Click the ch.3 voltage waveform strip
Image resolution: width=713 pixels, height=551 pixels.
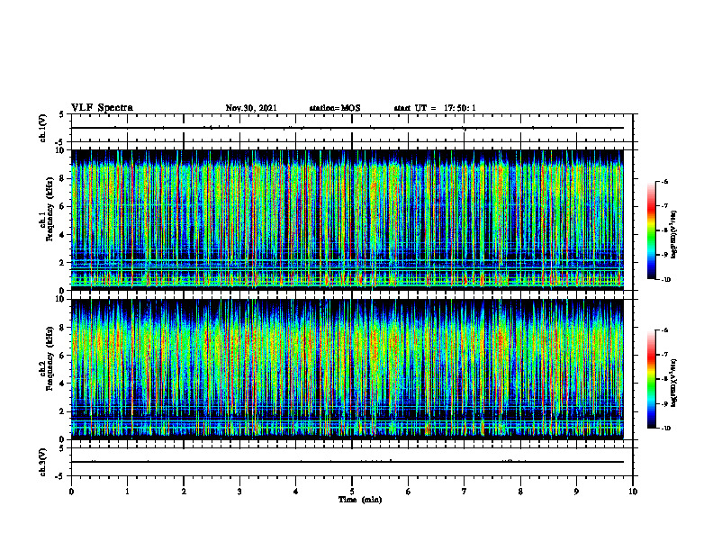coord(352,462)
